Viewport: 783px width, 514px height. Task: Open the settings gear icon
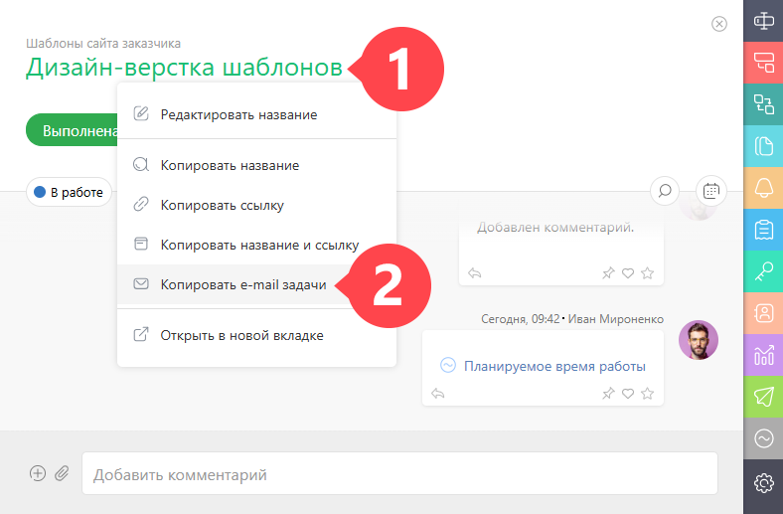[x=763, y=482]
